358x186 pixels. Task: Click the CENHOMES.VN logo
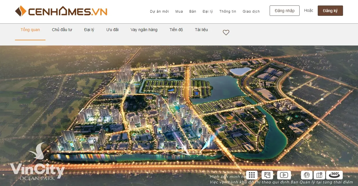[x=61, y=11]
